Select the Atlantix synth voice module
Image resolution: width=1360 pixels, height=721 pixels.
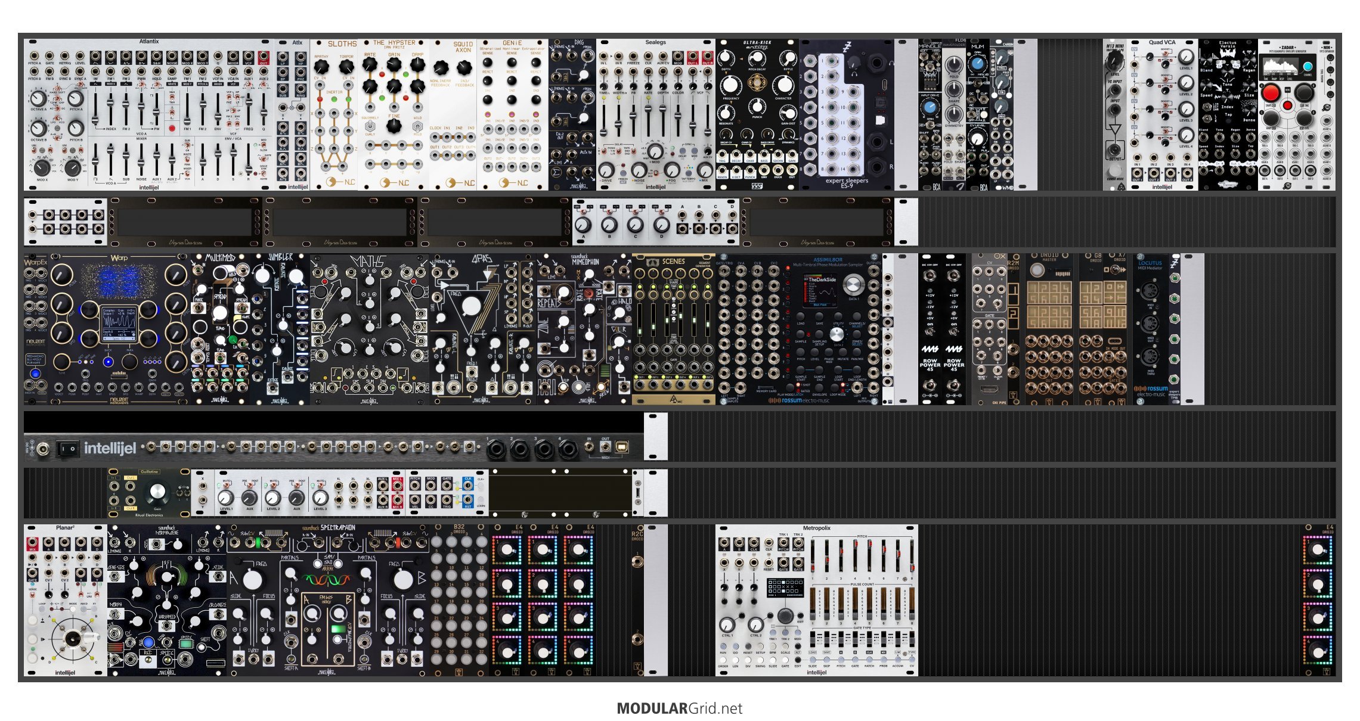click(x=149, y=114)
